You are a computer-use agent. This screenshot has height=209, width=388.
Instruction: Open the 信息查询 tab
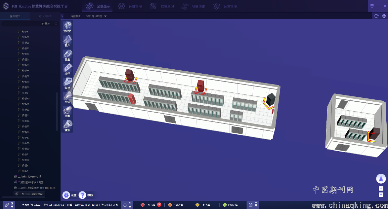[x=162, y=6]
